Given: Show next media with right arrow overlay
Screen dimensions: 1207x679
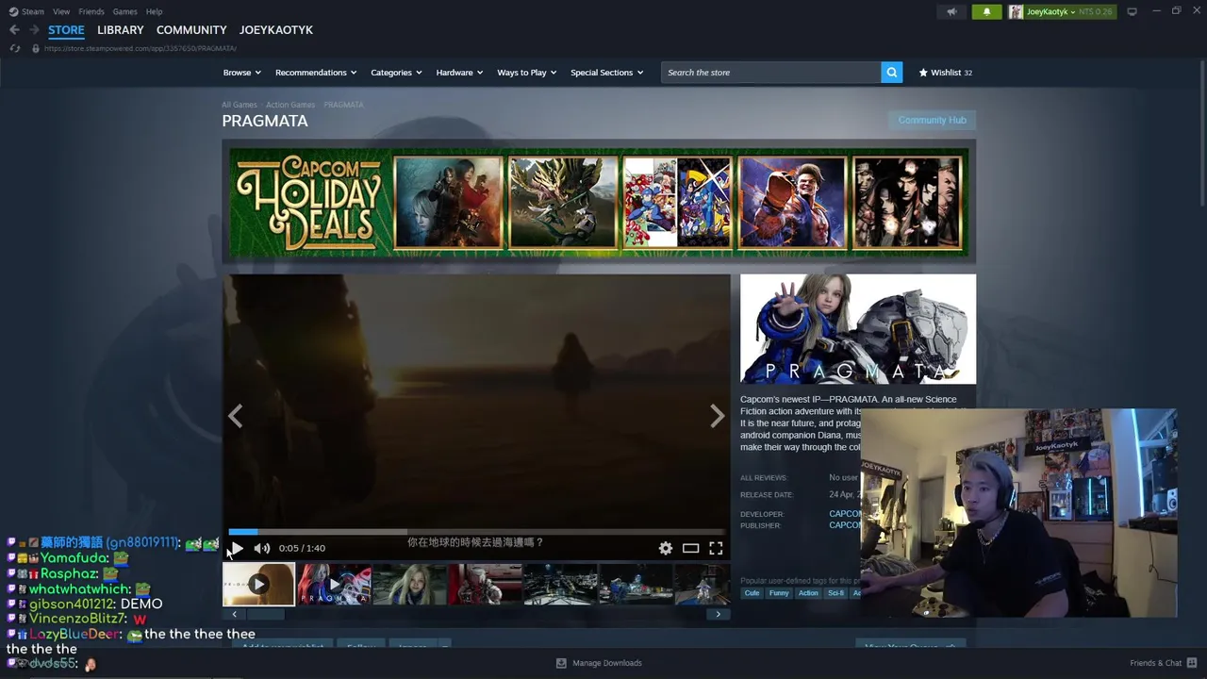Looking at the screenshot, I should tap(718, 416).
